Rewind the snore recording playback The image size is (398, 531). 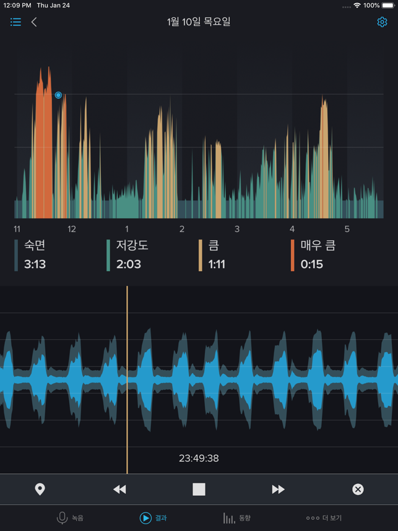click(119, 490)
